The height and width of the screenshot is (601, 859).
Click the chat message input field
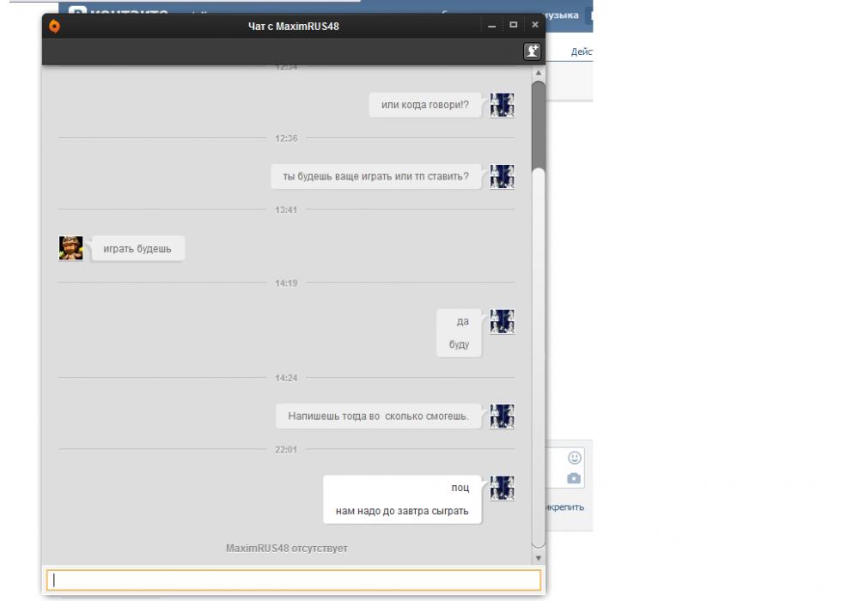[x=294, y=580]
